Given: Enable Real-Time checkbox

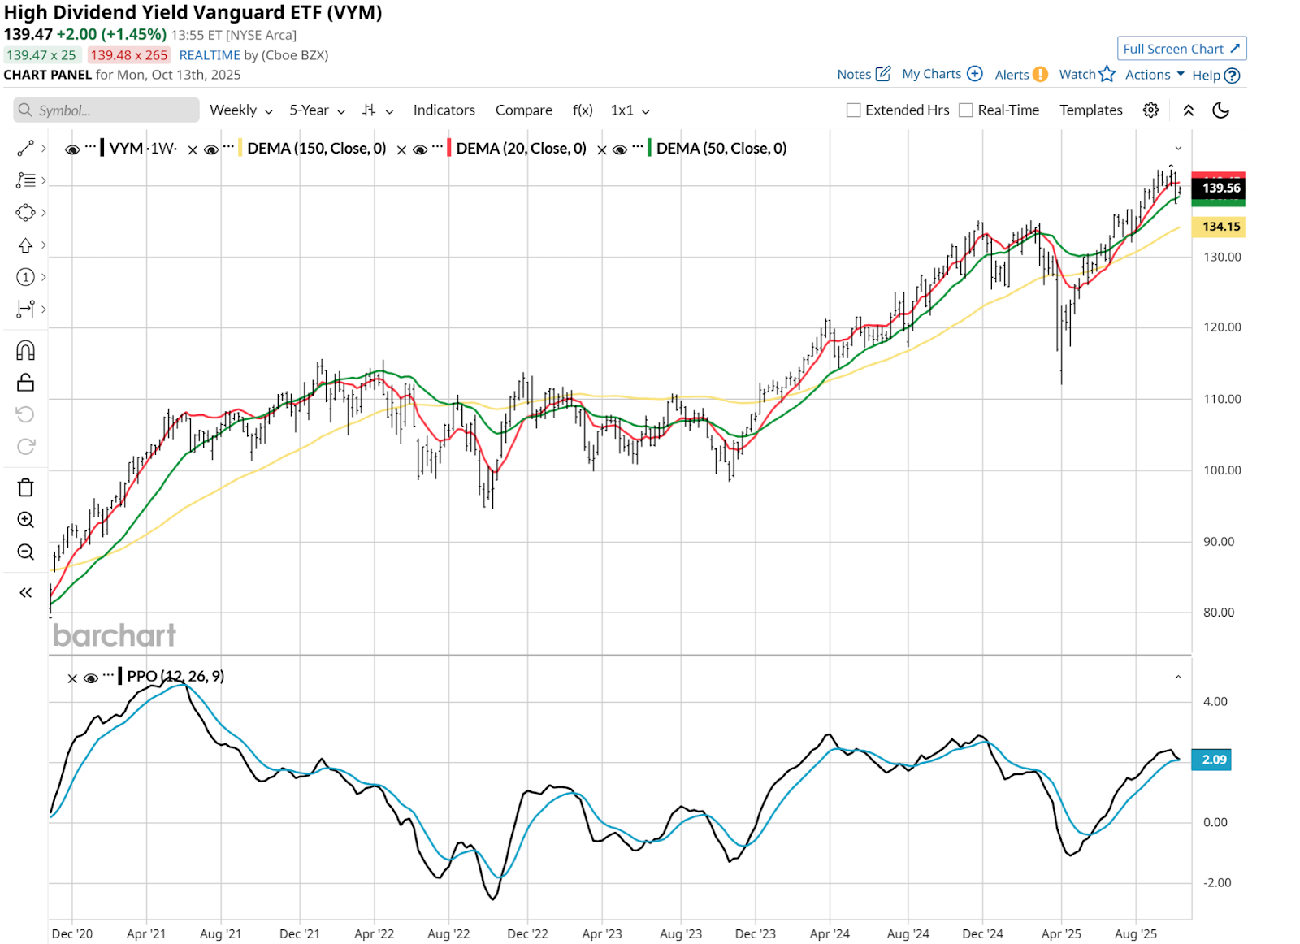Looking at the screenshot, I should [965, 110].
